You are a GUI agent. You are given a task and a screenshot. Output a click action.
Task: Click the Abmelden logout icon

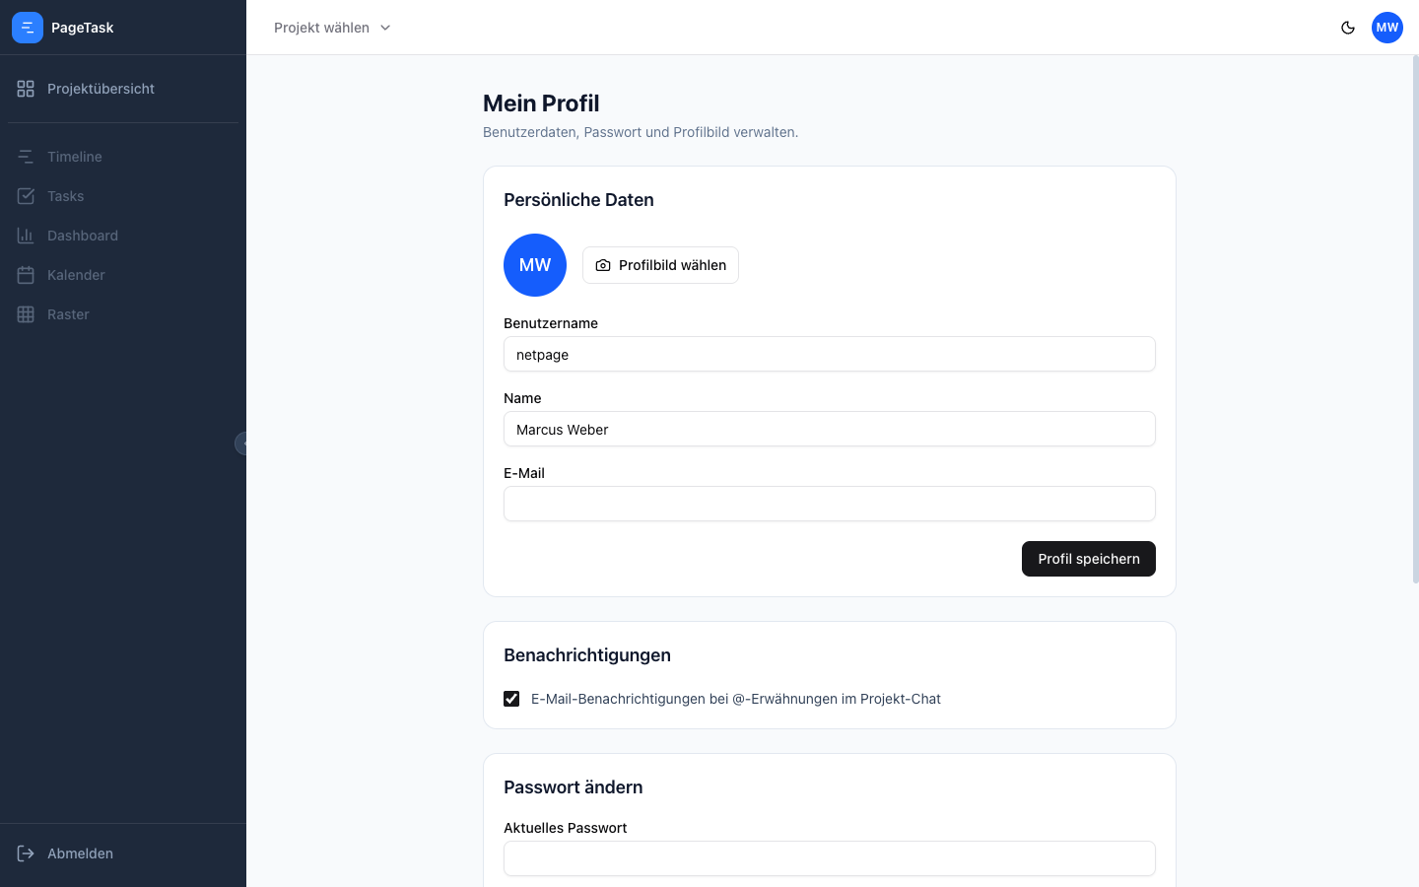26,853
